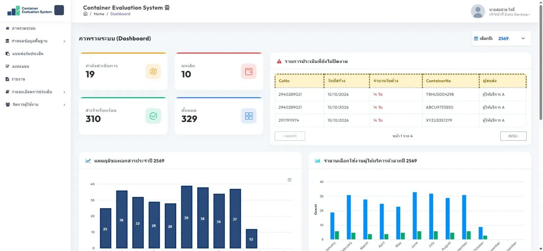Click the user avatar profile picture
This screenshot has height=251, width=543.
[478, 11]
